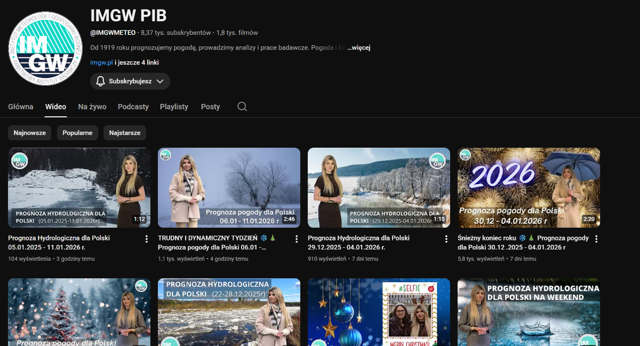Go to the Na żywo tab
The width and height of the screenshot is (640, 346).
[x=92, y=107]
